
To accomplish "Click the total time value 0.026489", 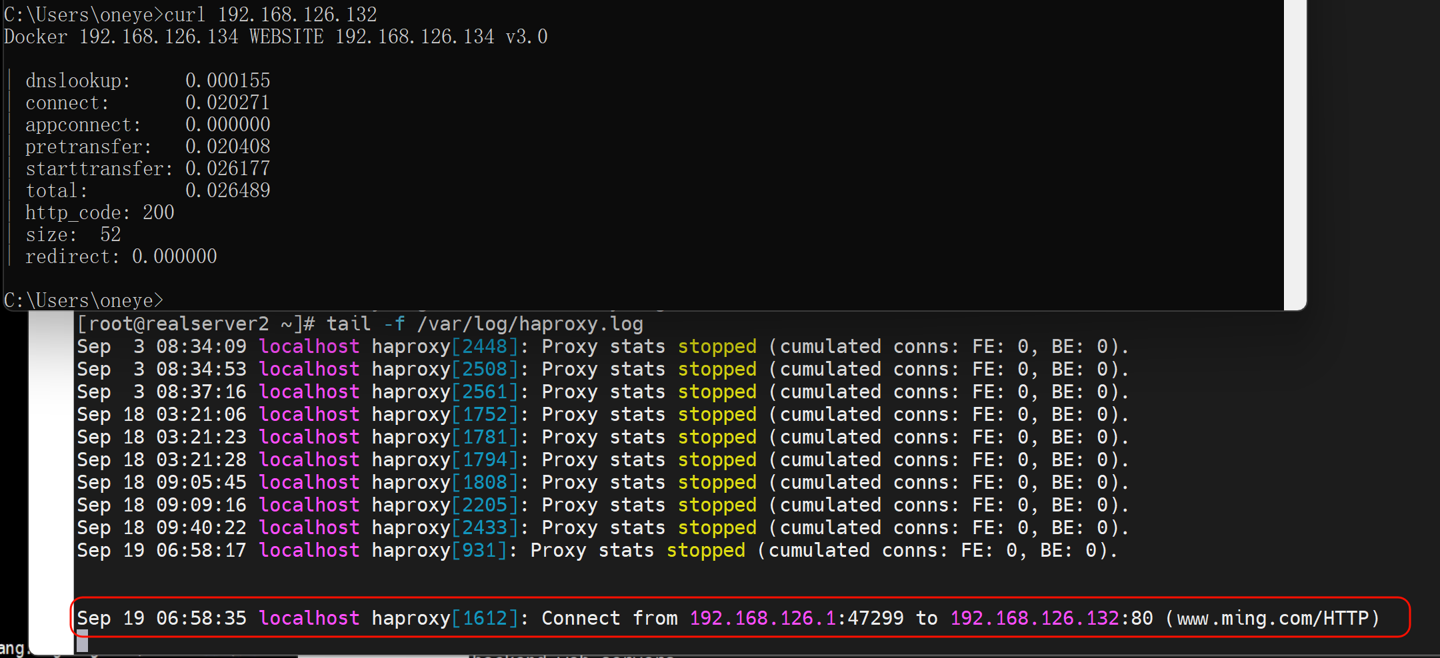I will 227,190.
